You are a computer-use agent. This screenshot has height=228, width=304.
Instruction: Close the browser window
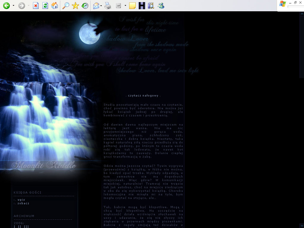(x=300, y=2)
